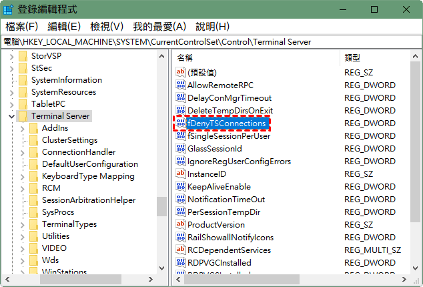
Task: Click the ProductVersion string value icon
Action: (180, 224)
